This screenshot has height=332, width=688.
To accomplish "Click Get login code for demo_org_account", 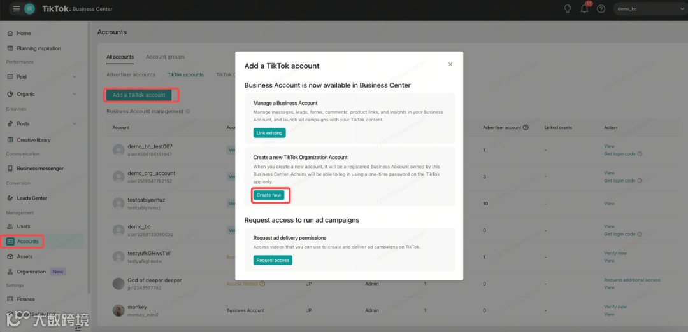I will click(620, 181).
